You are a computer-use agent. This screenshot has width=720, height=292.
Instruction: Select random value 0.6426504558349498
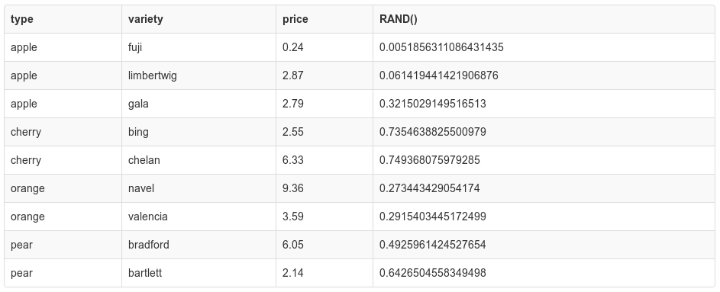pos(544,273)
